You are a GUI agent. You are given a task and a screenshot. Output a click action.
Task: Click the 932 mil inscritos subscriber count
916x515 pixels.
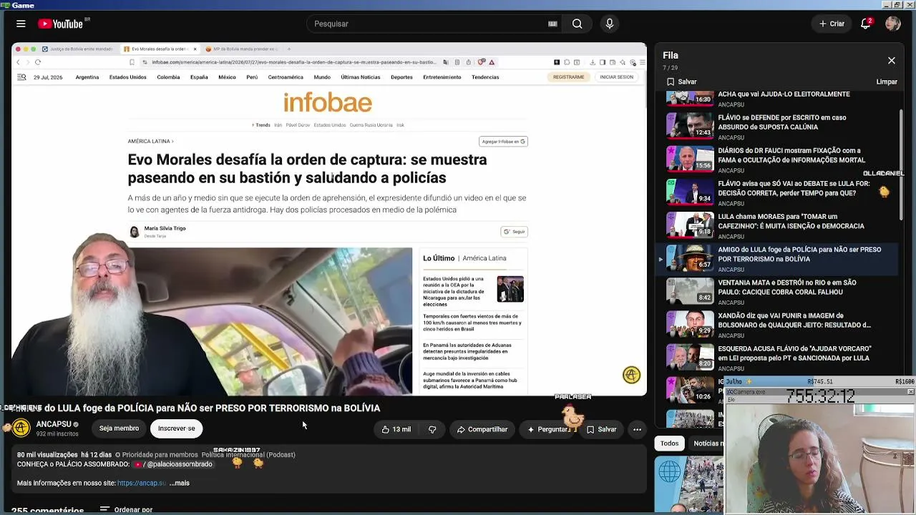[x=57, y=434]
